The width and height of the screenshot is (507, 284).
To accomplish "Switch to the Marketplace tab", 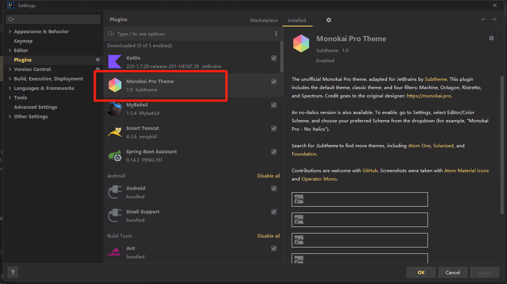I will tap(264, 20).
